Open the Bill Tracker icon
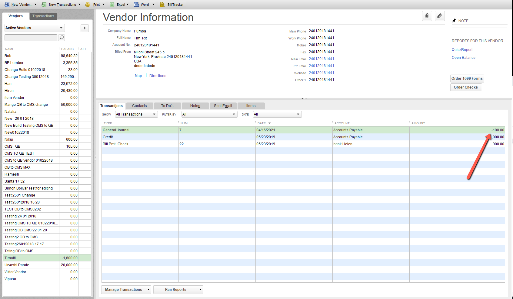 tap(162, 5)
